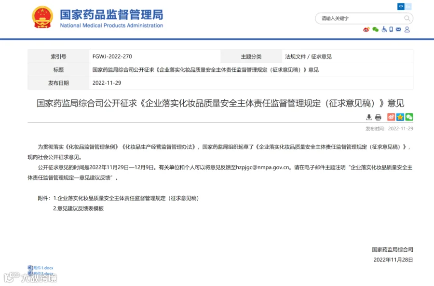
Task: Open attachment 附件1.docx
Action: point(41,268)
